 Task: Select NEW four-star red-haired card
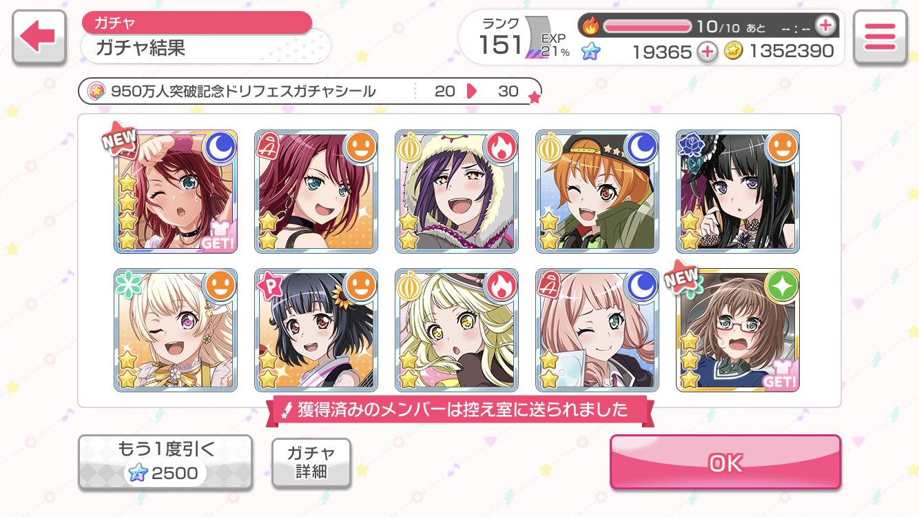pos(176,191)
